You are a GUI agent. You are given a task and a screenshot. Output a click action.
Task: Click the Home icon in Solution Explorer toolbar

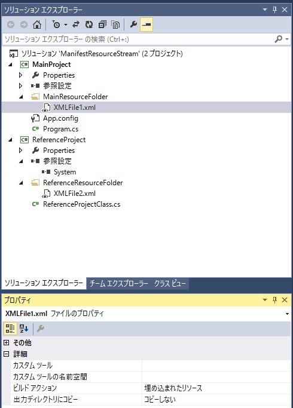tap(37, 24)
